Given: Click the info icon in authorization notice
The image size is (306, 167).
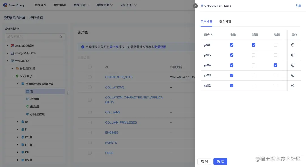Looking at the screenshot, I should [x=82, y=47].
